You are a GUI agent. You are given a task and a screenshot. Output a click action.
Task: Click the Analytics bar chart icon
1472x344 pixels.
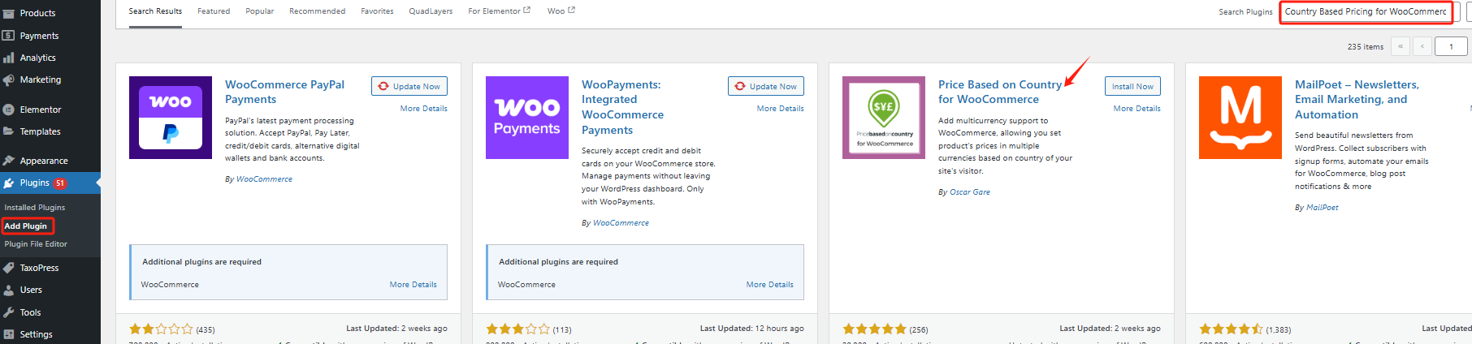(x=9, y=58)
